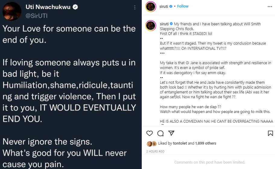Click siruti avatar beside the caption
Image resolution: width=275 pixels, height=169 pixels.
pos(150,26)
